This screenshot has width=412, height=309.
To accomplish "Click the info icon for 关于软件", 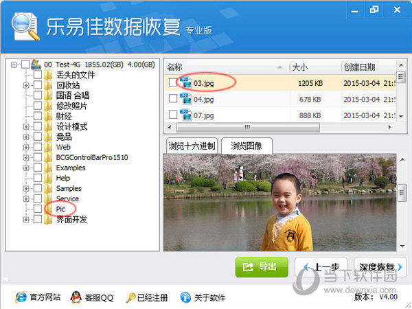I will pos(185,297).
